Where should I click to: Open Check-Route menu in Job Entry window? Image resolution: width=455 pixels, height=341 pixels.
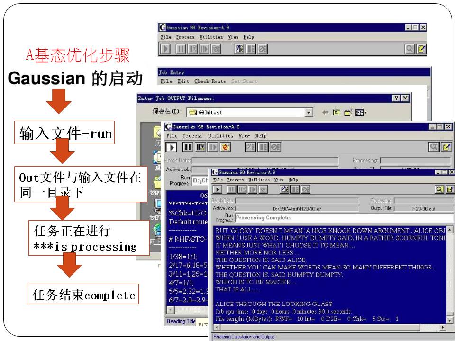[x=210, y=81]
